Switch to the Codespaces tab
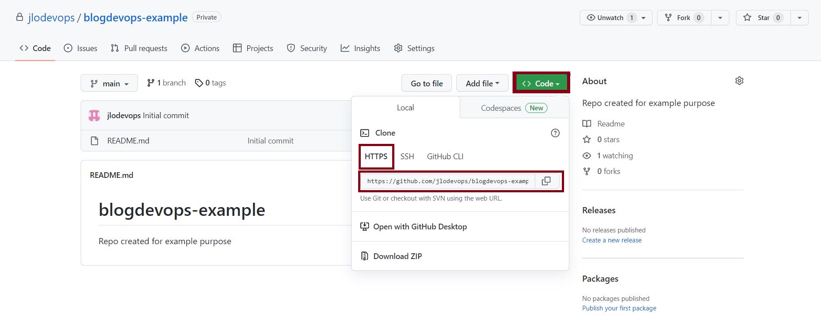 (514, 108)
